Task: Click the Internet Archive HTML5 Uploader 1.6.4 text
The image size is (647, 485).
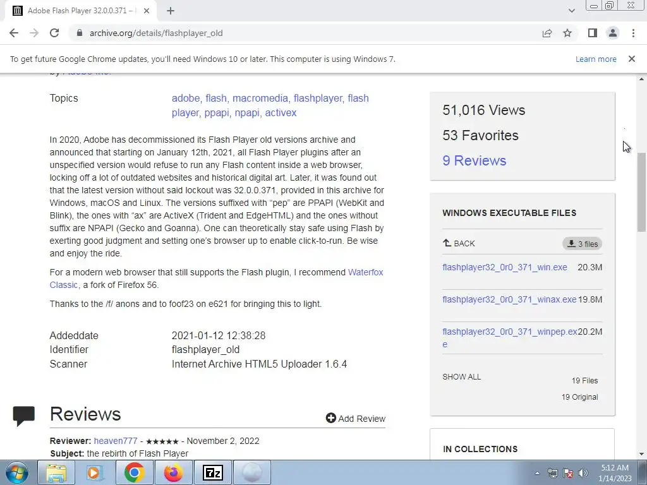Action: tap(259, 364)
